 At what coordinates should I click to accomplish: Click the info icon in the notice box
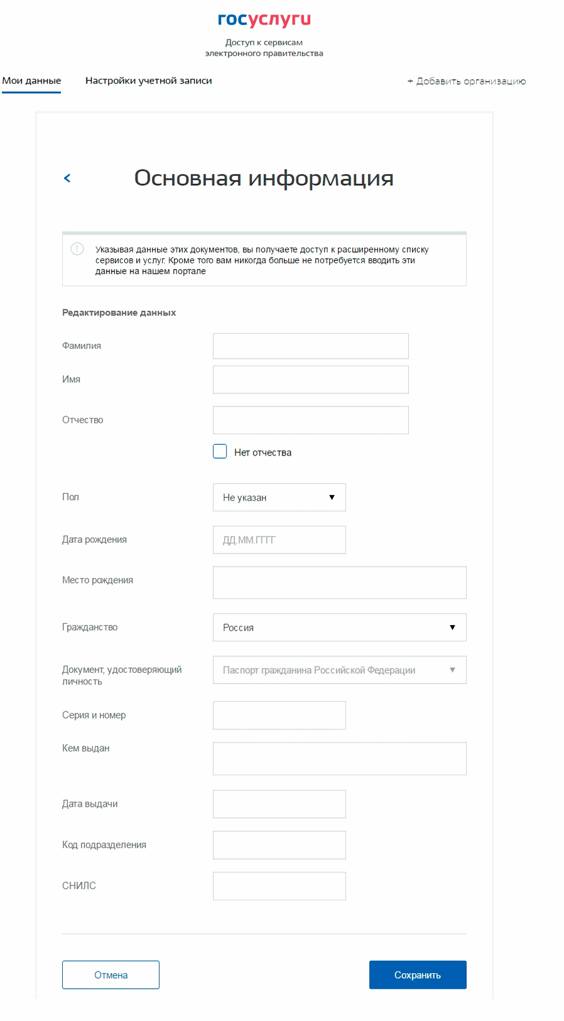(x=77, y=249)
